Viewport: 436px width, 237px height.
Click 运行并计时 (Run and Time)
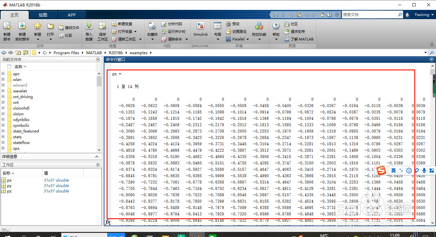point(173,32)
